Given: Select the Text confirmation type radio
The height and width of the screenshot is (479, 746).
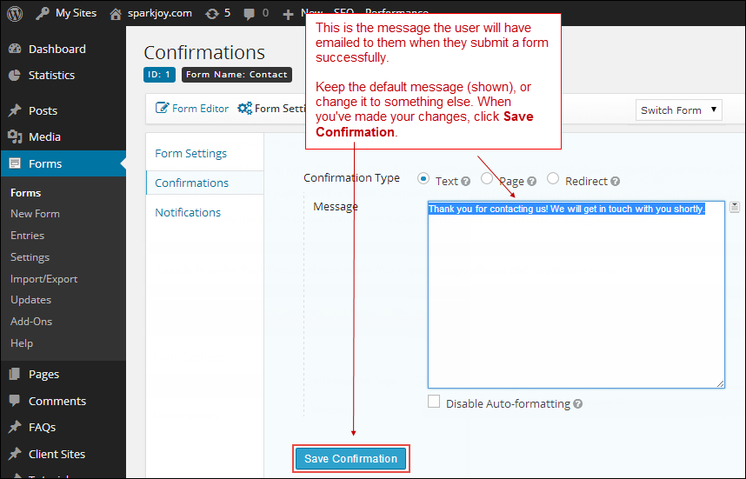Looking at the screenshot, I should 423,178.
